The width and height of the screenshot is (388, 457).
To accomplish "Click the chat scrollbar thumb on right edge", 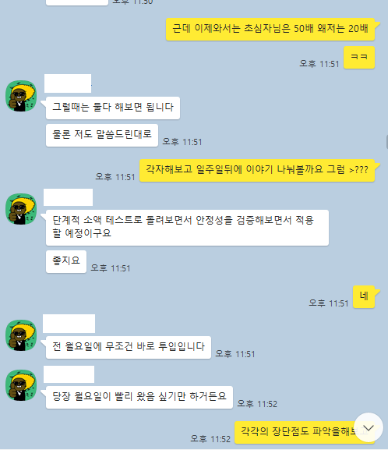I will point(387,142).
